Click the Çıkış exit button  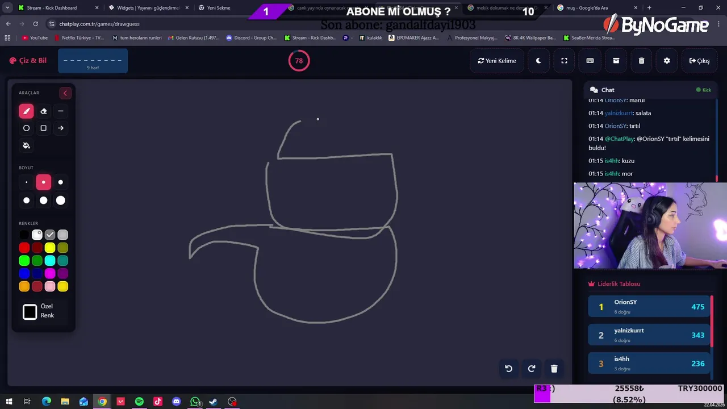point(699,61)
